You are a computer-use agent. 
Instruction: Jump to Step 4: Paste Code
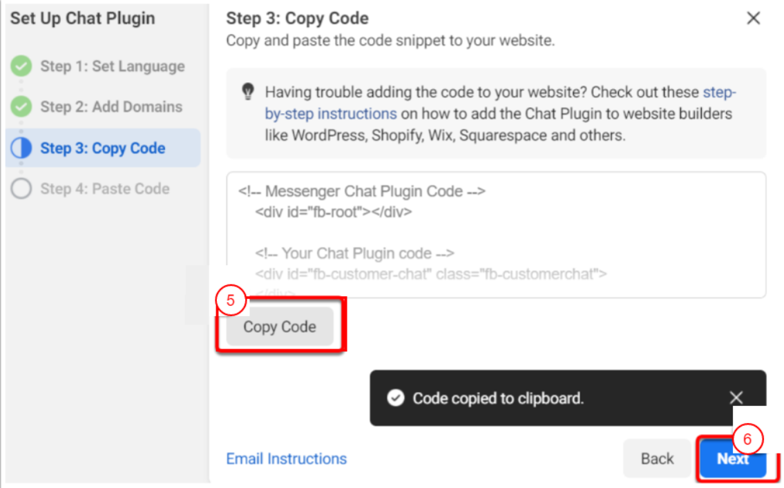coord(105,189)
